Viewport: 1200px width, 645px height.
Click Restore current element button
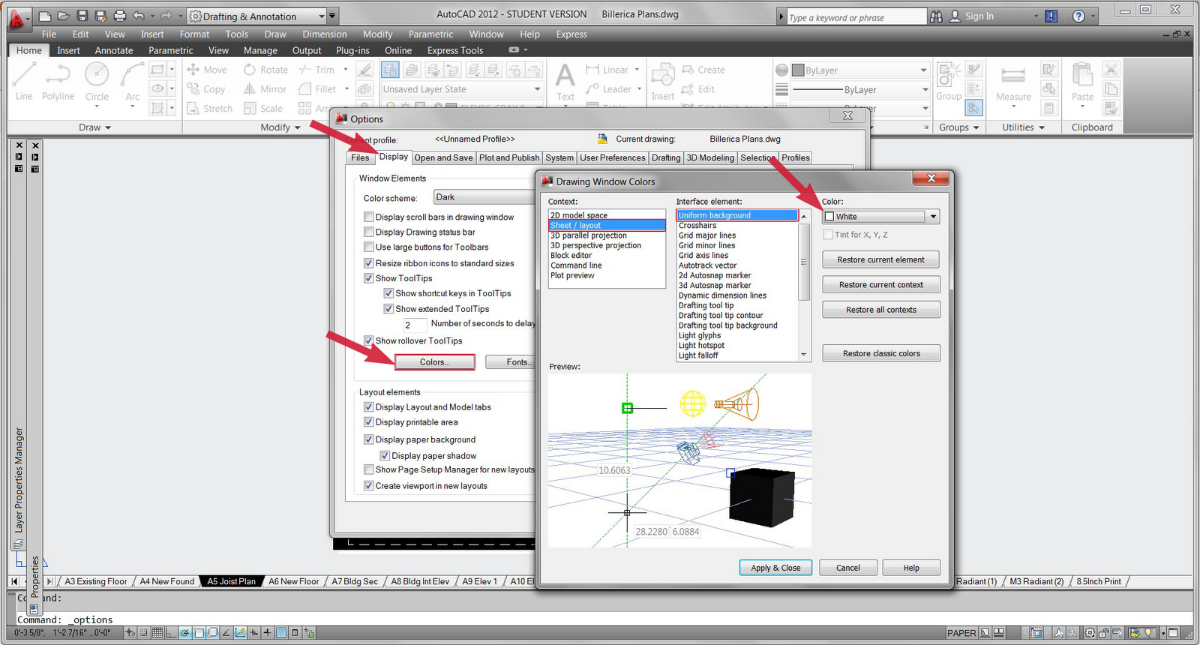881,259
